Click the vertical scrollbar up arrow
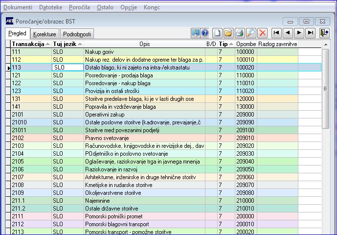337x235 pixels. point(326,45)
